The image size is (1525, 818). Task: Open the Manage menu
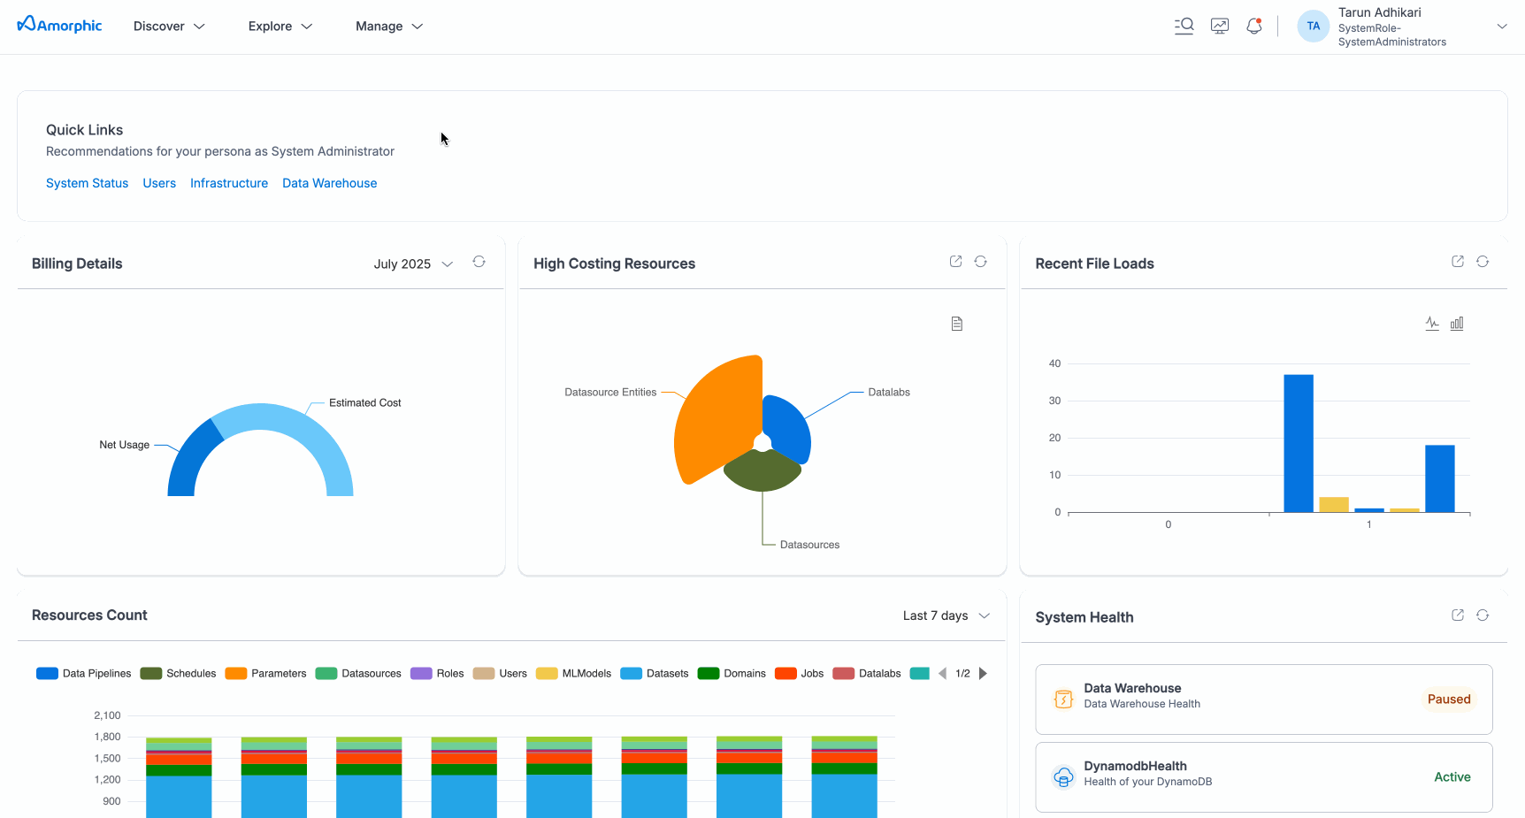389,27
